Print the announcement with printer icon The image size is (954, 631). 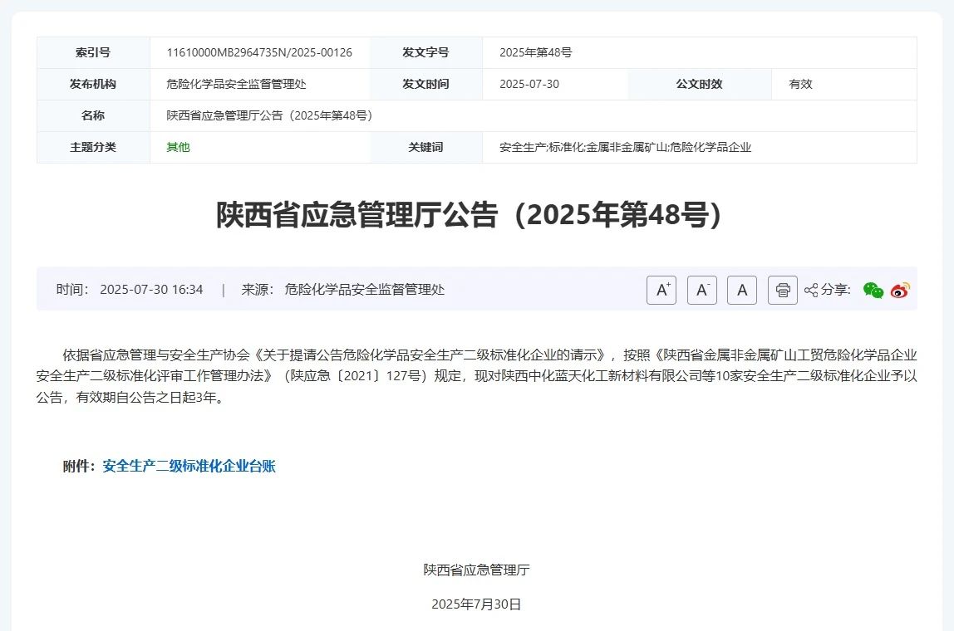[782, 290]
